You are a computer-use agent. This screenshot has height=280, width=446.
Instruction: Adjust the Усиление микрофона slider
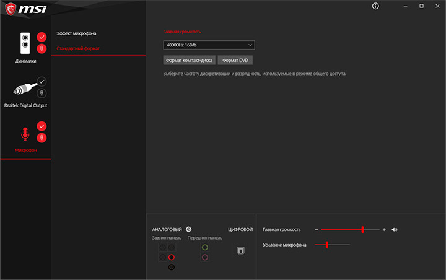tap(332, 245)
